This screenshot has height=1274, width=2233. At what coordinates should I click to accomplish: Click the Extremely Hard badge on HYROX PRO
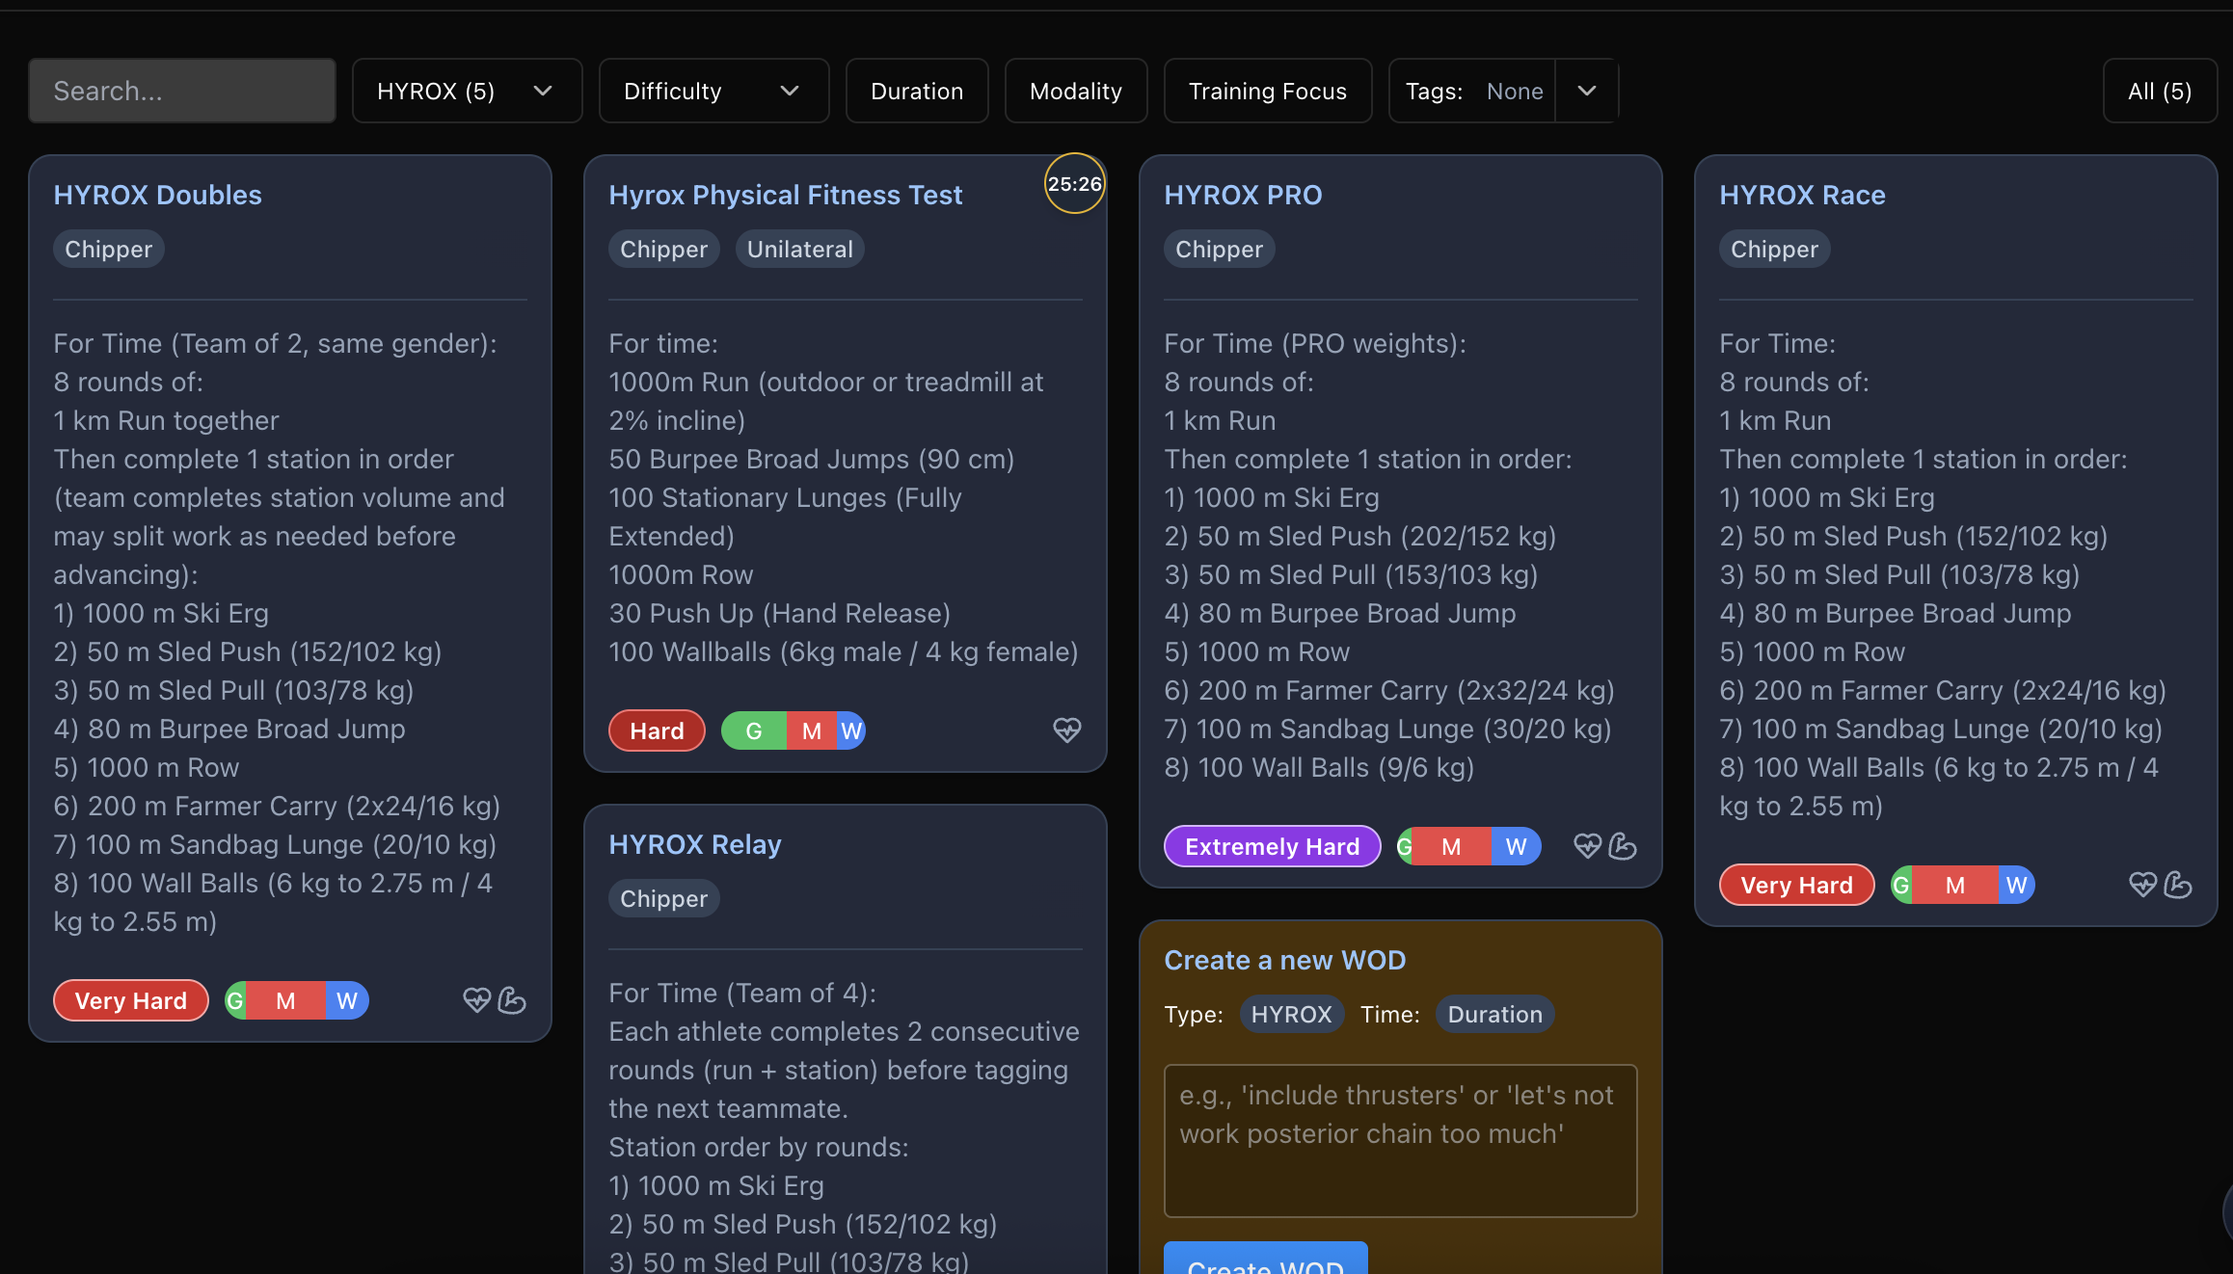(x=1272, y=846)
